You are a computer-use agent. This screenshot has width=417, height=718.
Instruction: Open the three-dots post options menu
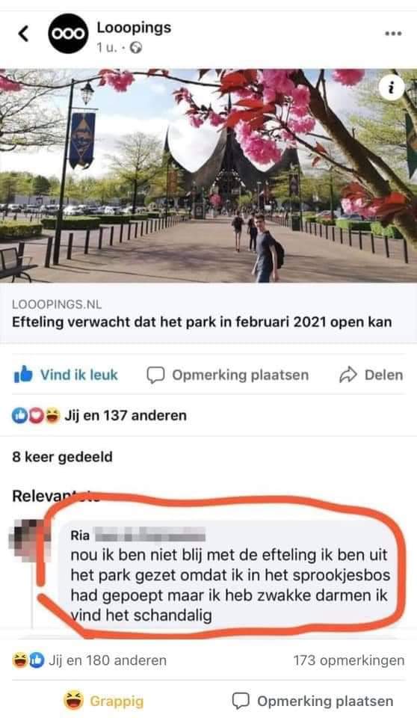393,34
